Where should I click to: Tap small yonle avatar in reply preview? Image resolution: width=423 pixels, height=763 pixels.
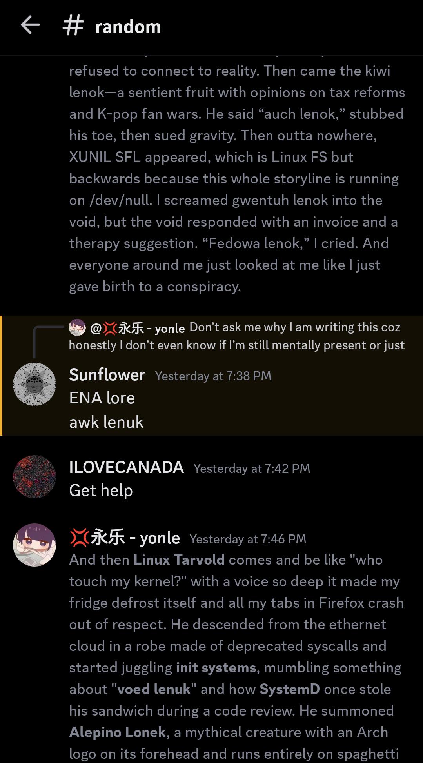point(77,327)
